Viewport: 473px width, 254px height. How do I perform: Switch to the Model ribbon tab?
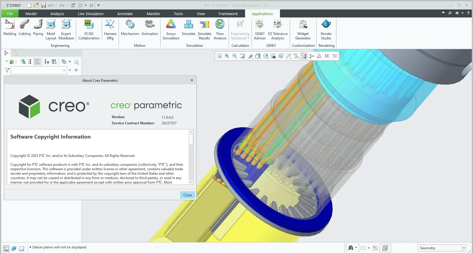31,14
